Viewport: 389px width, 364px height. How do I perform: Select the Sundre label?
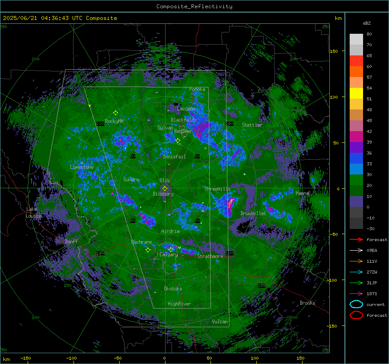click(131, 179)
